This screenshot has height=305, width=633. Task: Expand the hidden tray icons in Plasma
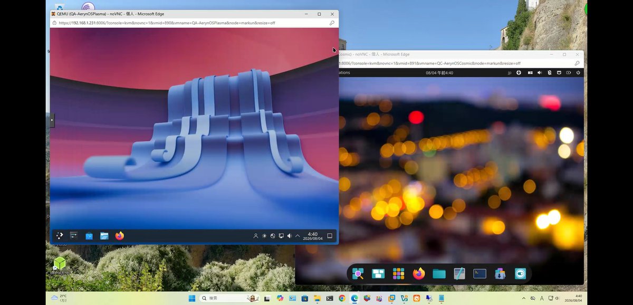click(x=298, y=236)
